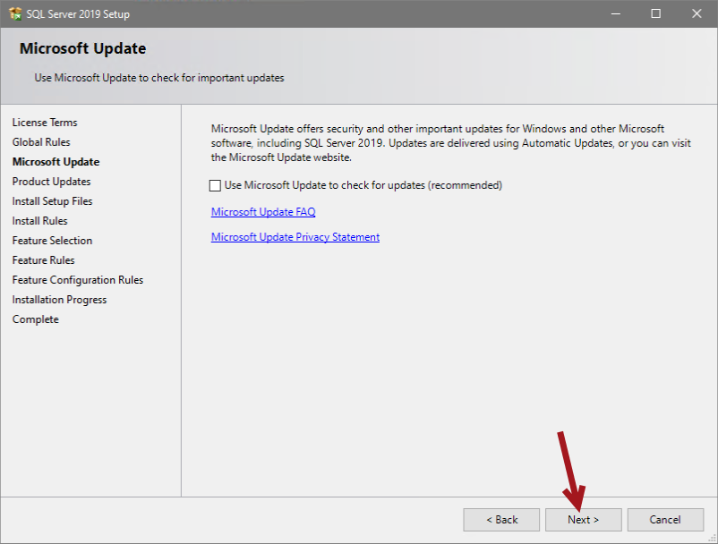Select Complete step in sidebar
Viewport: 718px width, 544px height.
(x=36, y=319)
